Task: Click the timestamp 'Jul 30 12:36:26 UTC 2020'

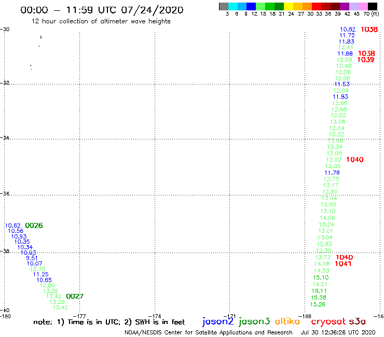Action: (x=338, y=333)
